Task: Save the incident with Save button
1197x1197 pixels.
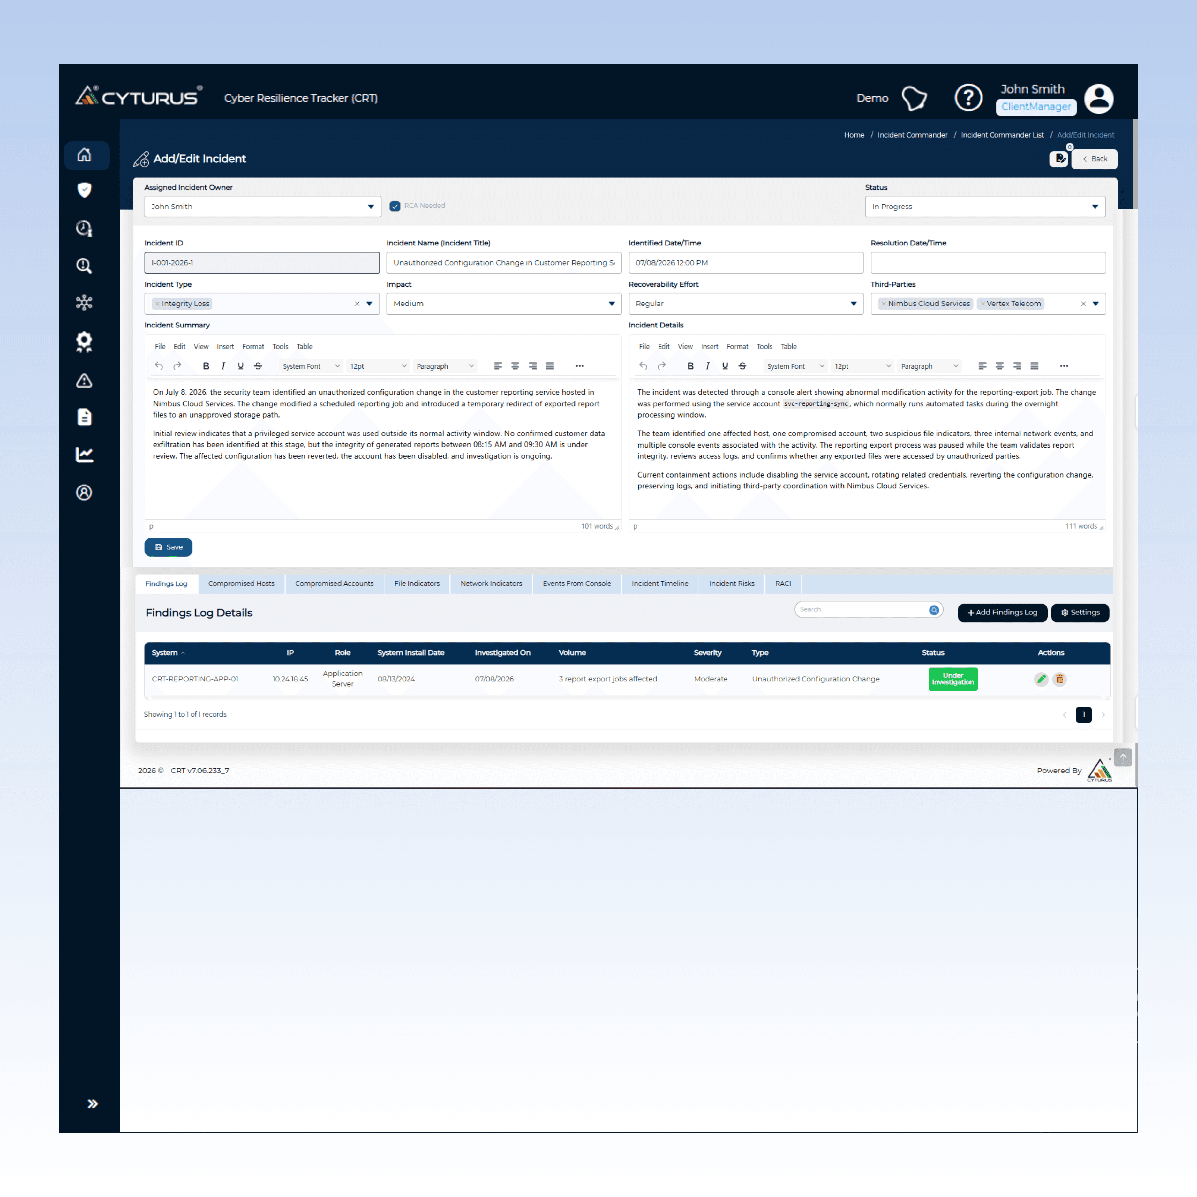Action: coord(169,547)
